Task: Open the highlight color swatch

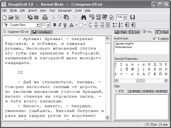Action: click(x=80, y=25)
